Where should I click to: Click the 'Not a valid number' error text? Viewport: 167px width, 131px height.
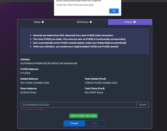[32, 109]
